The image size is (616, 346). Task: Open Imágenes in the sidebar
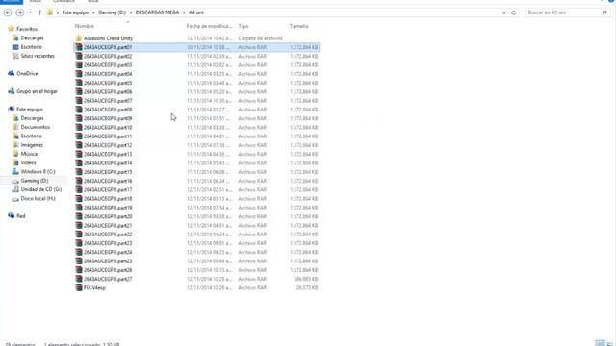click(x=32, y=145)
